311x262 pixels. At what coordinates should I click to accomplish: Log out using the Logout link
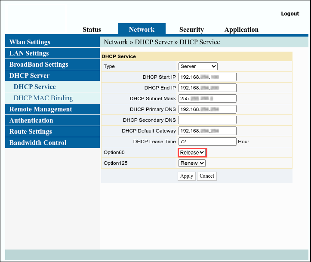click(x=290, y=14)
